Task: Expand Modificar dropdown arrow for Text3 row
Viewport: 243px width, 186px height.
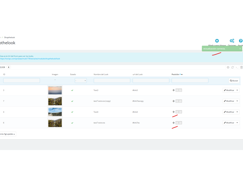Action: (237, 90)
